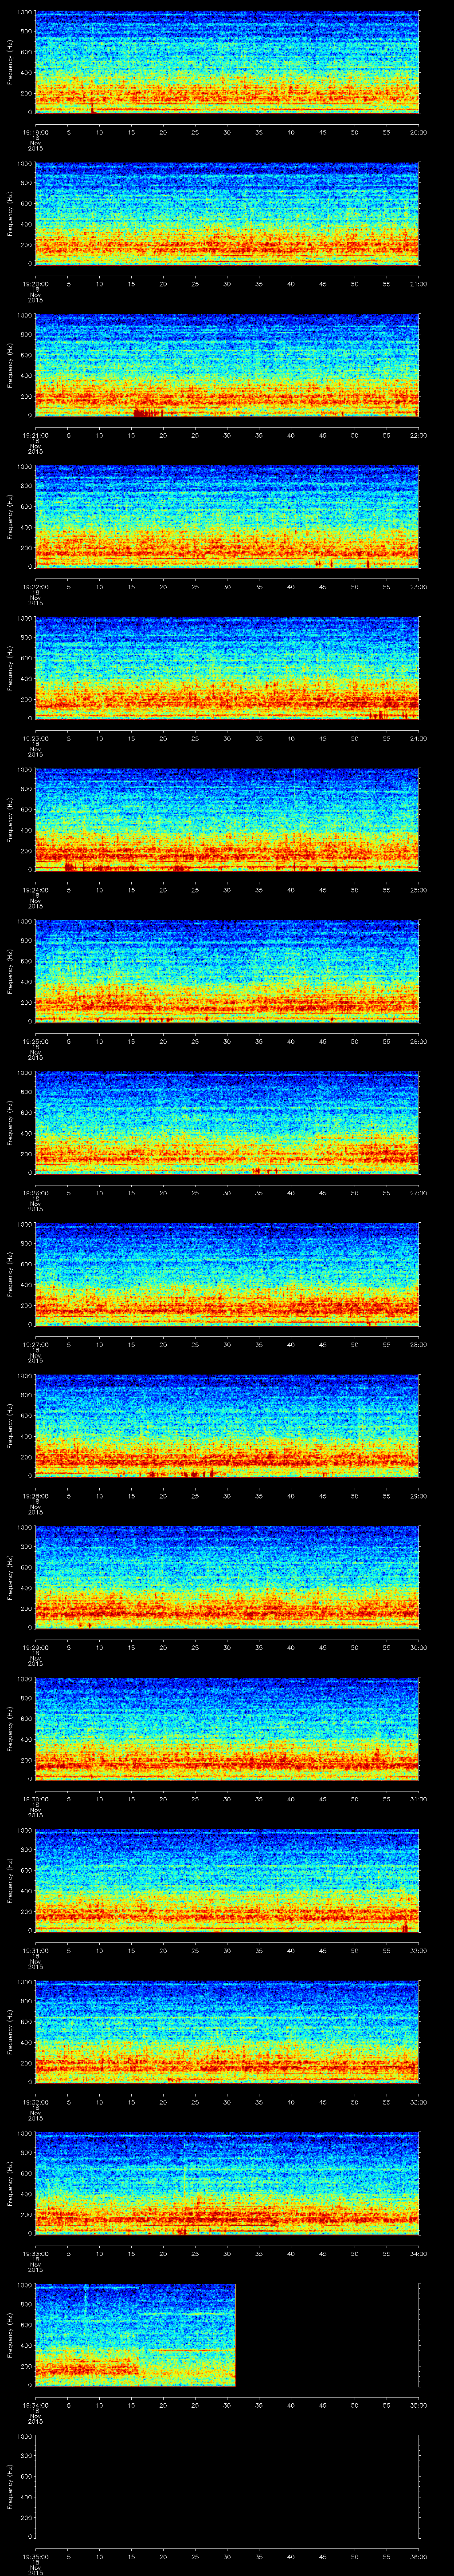Screen dimensions: 454x2576
Task: Select the spectrogram panel starting at 19:22:00
Action: point(227,517)
